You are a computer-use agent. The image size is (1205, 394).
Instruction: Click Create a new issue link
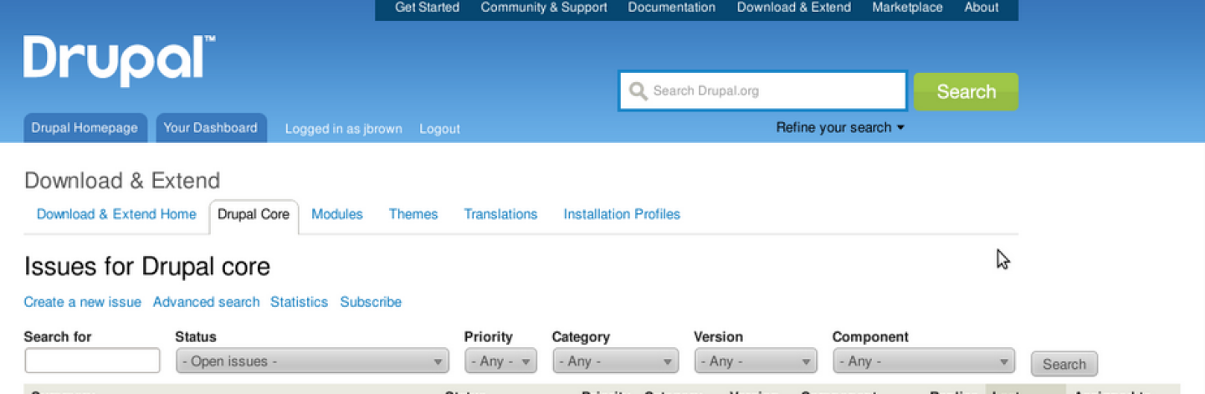click(82, 302)
